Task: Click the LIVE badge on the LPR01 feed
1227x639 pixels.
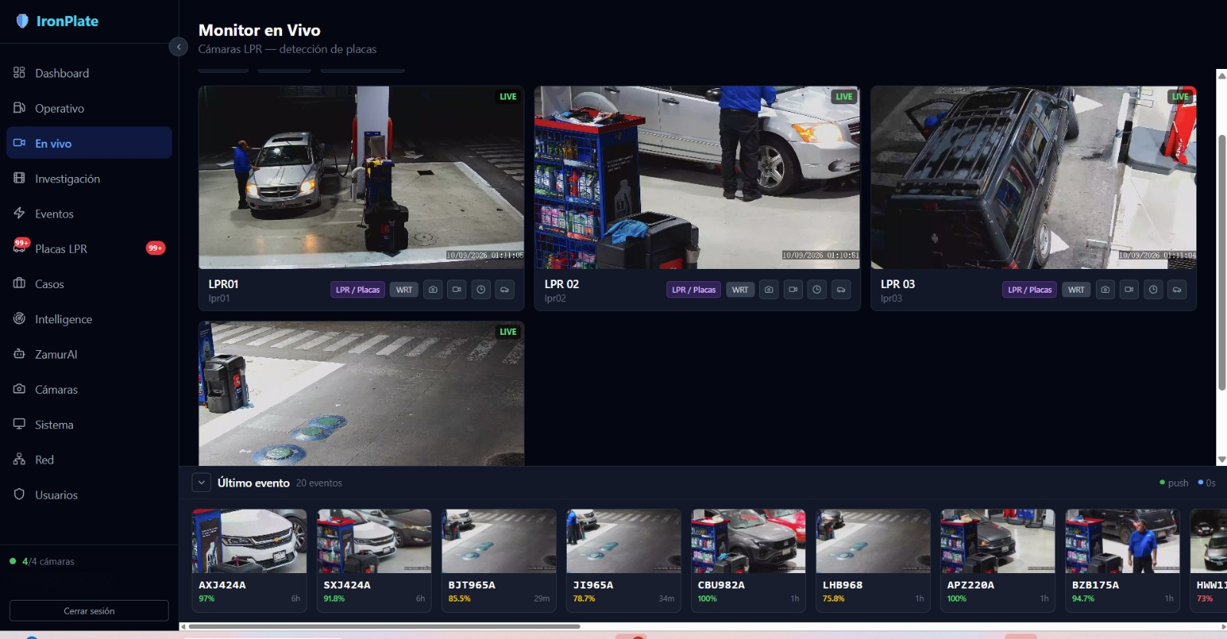Action: click(x=508, y=97)
